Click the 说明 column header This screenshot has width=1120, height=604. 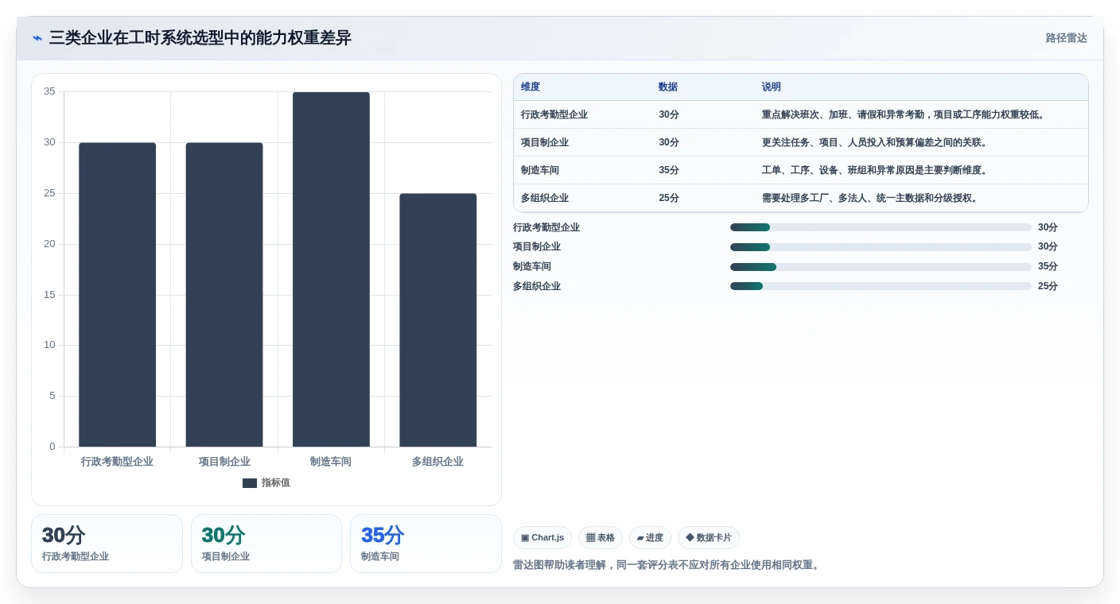[772, 87]
